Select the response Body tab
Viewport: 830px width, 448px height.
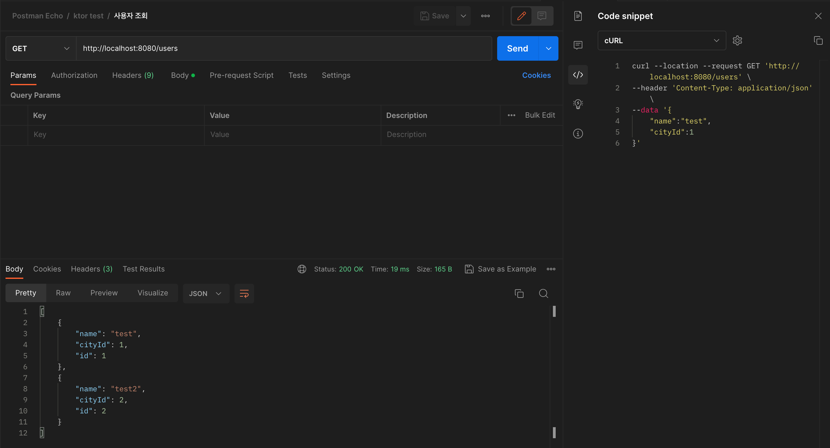(14, 269)
